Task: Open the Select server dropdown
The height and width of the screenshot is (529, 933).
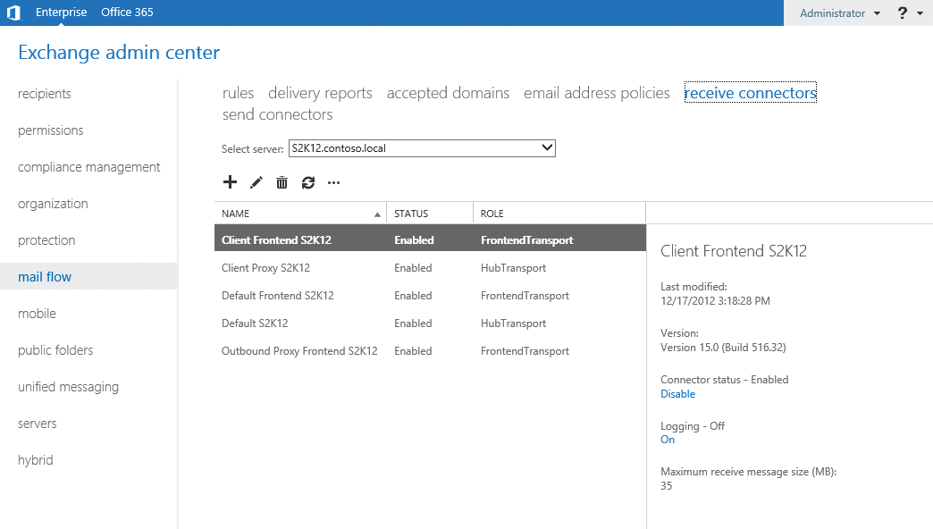Action: click(547, 147)
